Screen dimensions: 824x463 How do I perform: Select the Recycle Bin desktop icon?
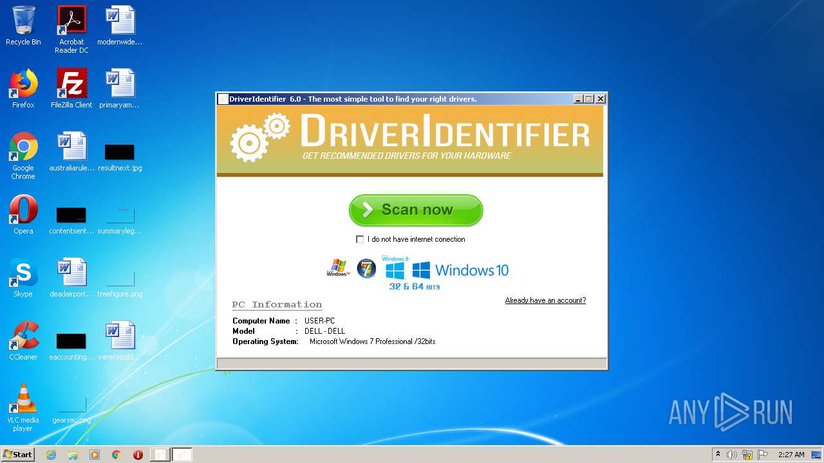23,26
